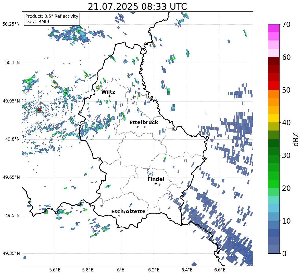Viewport: 302px width, 275px height.
Task: Click the colorbar tick value 30
Action: tap(286, 155)
